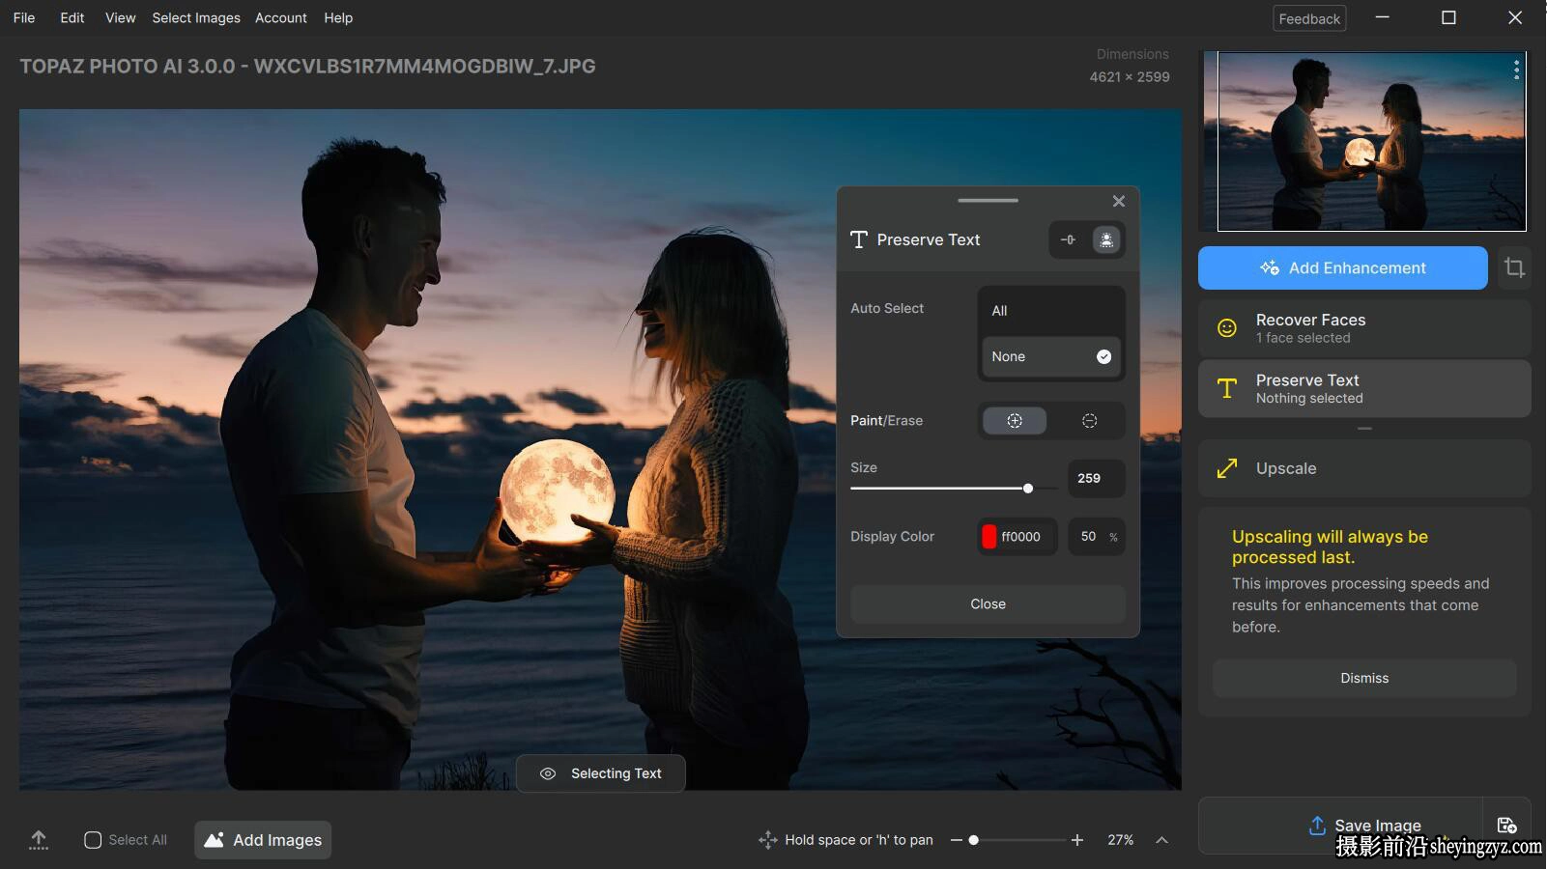Dismiss the upscaling notice
The image size is (1547, 869).
click(x=1364, y=678)
